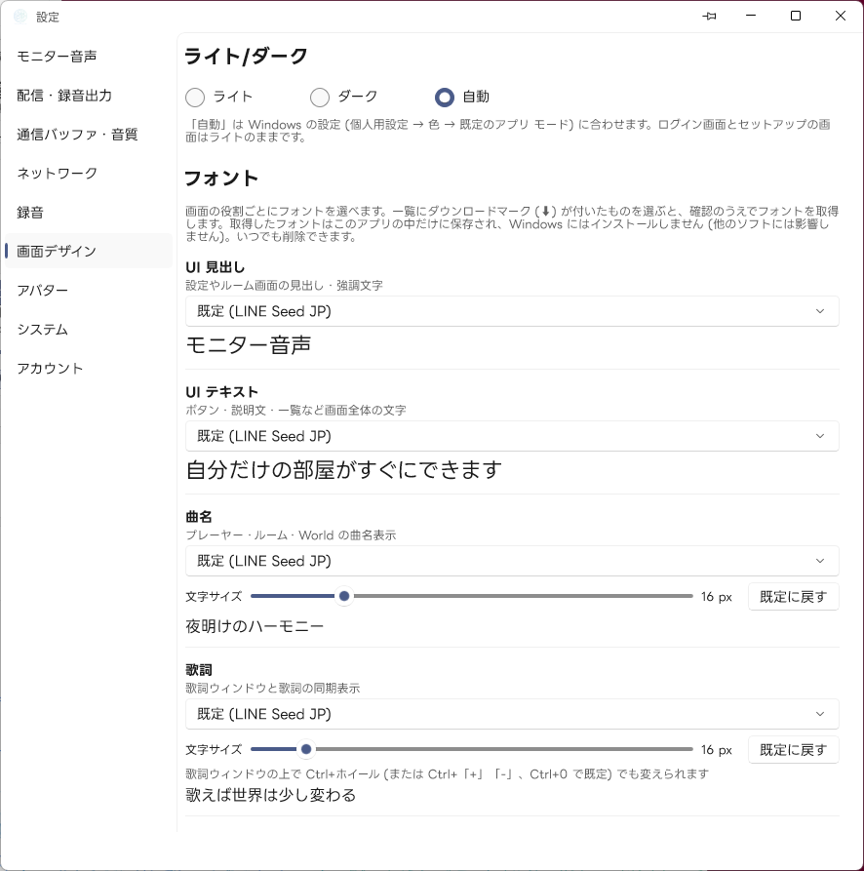This screenshot has height=871, width=864.
Task: Maximize the 設定 window
Action: (x=796, y=17)
